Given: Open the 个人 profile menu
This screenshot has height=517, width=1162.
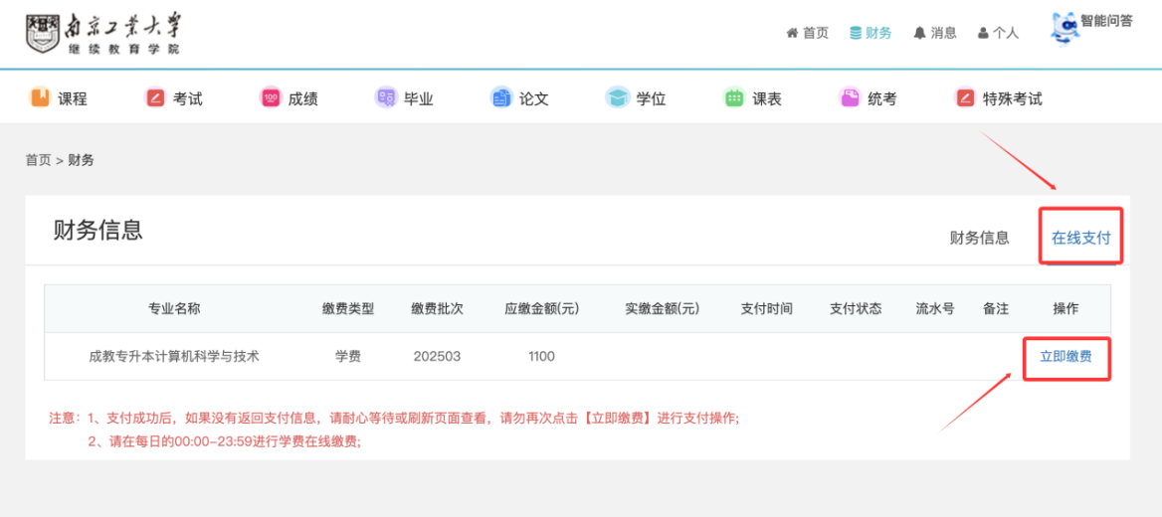Looking at the screenshot, I should pyautogui.click(x=998, y=33).
